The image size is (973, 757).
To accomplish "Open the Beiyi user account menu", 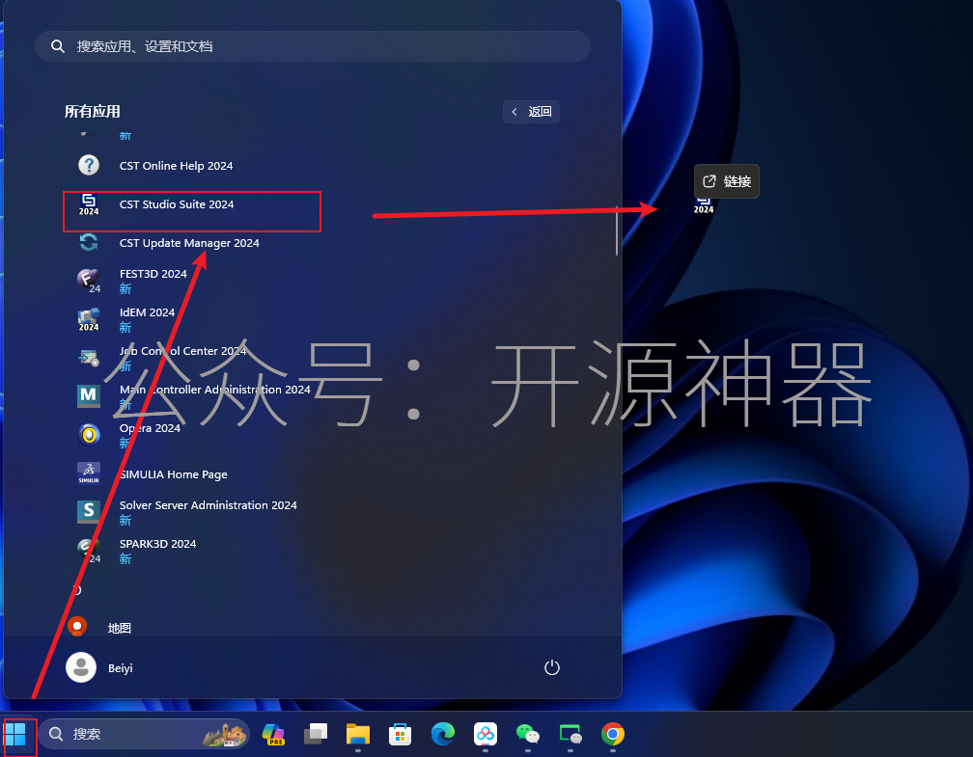I will (x=99, y=667).
